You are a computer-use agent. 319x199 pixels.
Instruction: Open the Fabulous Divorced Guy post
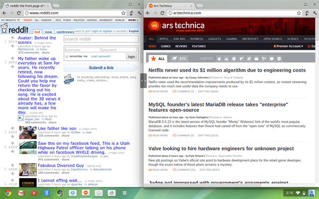pyautogui.click(x=61, y=166)
